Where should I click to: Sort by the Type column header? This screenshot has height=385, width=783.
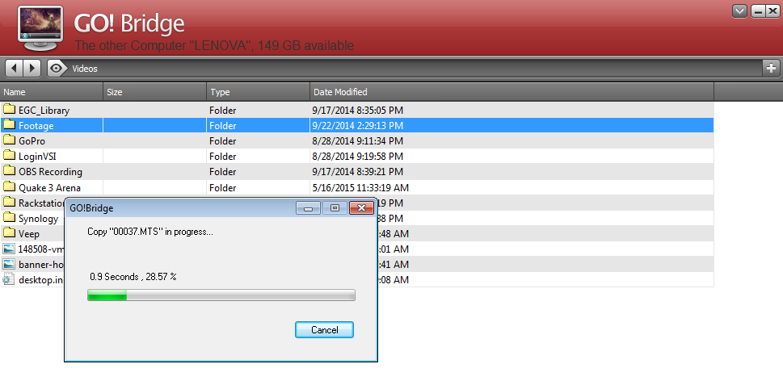[x=258, y=92]
